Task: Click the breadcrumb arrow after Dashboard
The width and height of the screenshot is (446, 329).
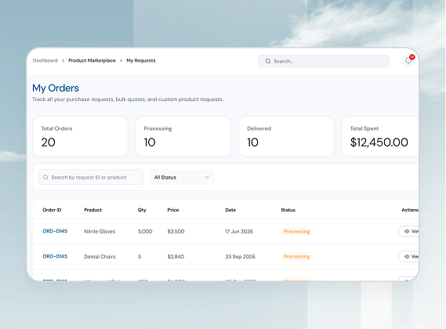Action: (63, 60)
